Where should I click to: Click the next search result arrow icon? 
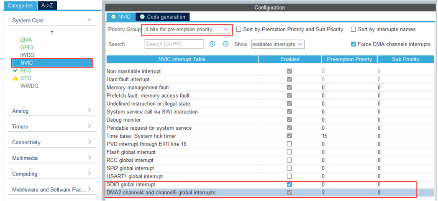pyautogui.click(x=226, y=44)
